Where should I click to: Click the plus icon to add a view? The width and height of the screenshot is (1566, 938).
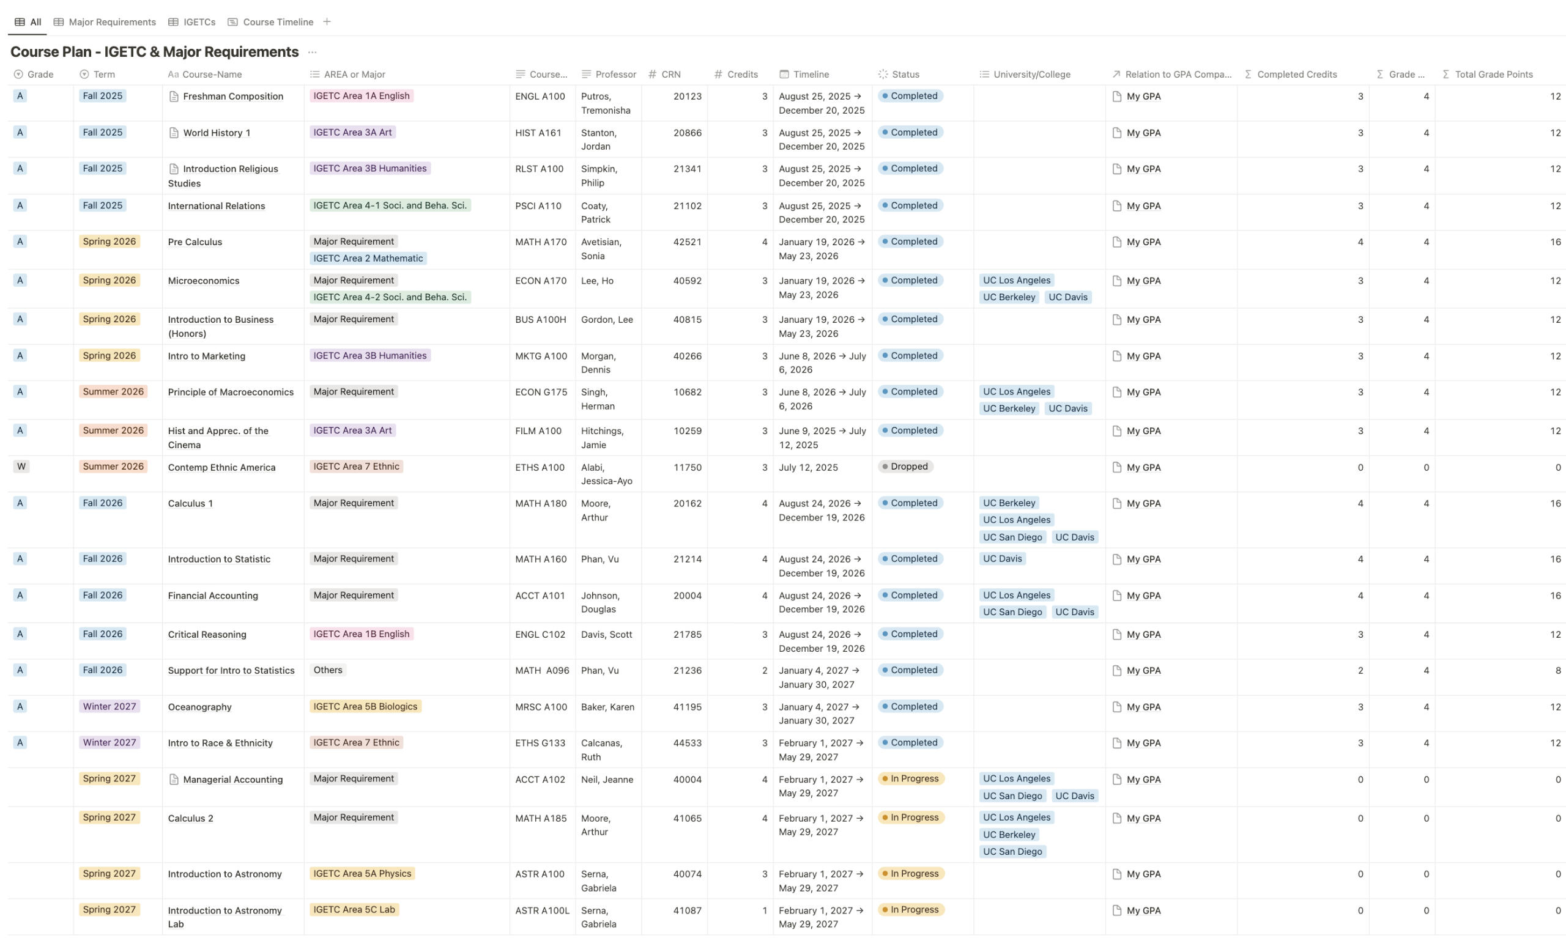pos(327,21)
